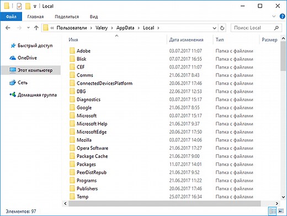Open the address bar history dropdown
This screenshot has height=216, width=287.
click(x=214, y=28)
